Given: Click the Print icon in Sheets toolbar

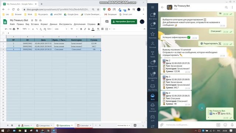Looking at the screenshot, I should [14, 29].
